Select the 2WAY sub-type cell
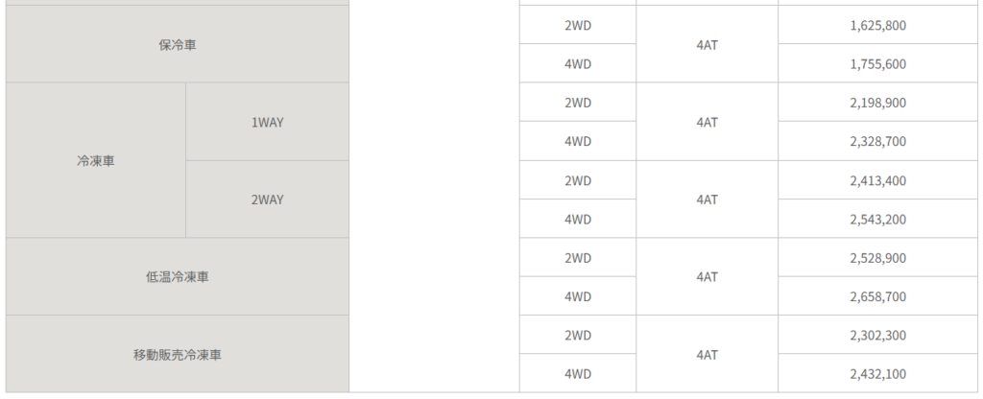 pos(267,199)
